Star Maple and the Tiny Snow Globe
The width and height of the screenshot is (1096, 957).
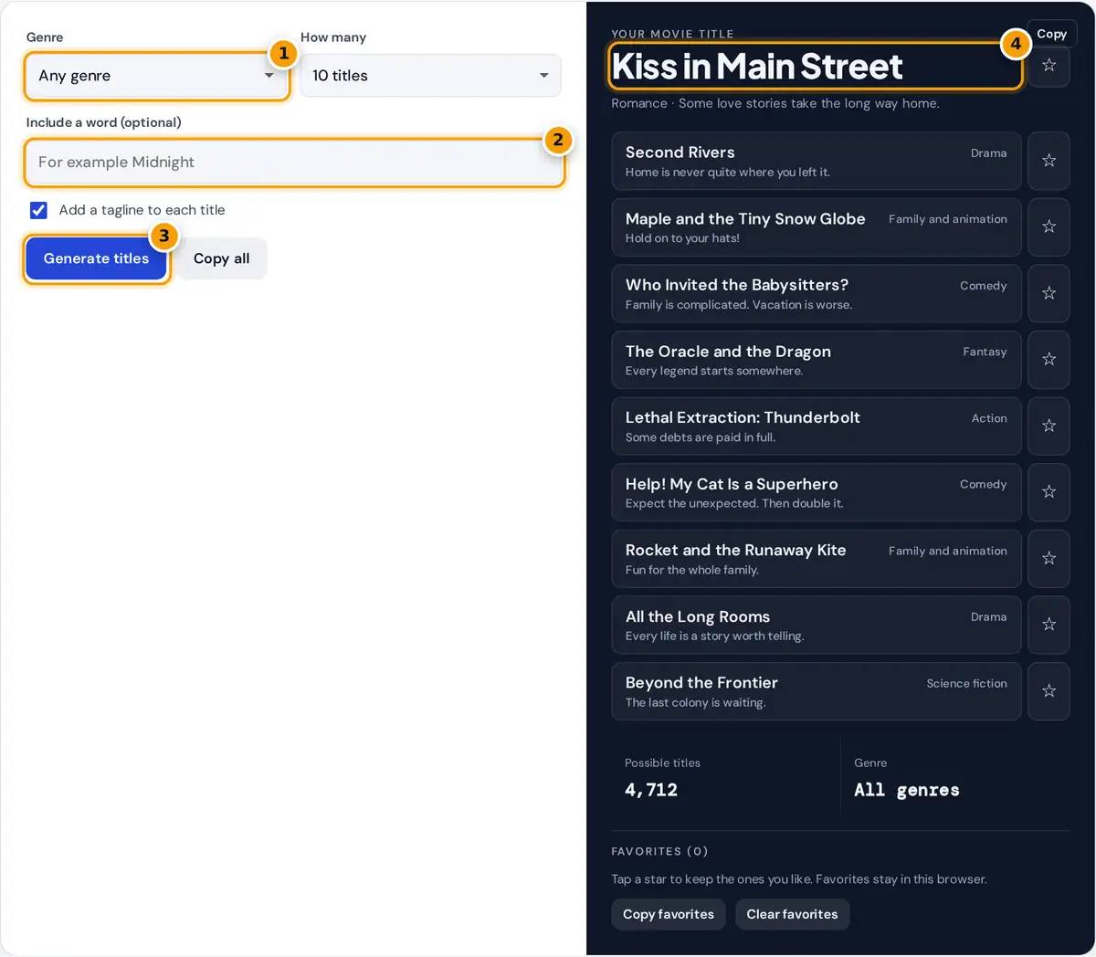(1049, 226)
